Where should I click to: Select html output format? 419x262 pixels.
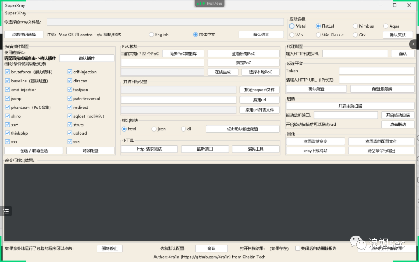[124, 129]
